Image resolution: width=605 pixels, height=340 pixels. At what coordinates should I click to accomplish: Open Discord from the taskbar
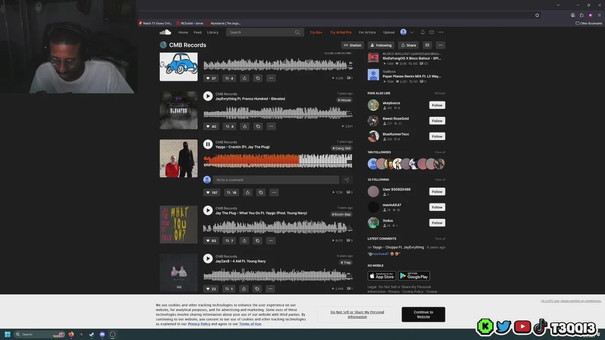coord(102,334)
